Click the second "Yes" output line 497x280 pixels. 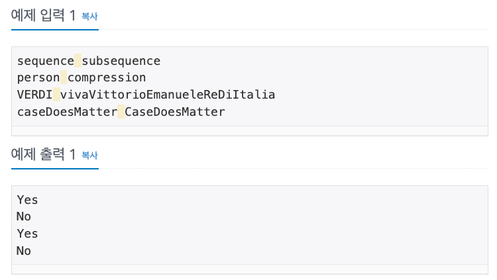27,234
